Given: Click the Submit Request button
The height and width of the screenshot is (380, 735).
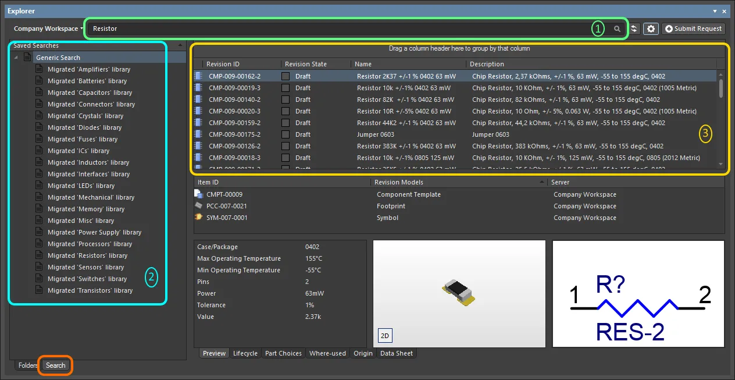Looking at the screenshot, I should (693, 29).
